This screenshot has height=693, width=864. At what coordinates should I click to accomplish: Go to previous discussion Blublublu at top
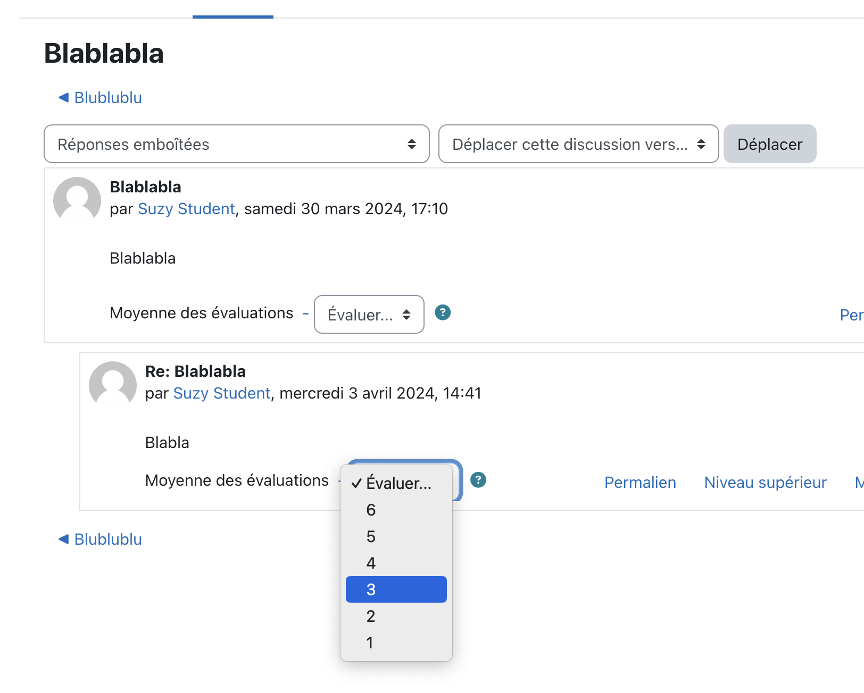click(x=100, y=98)
